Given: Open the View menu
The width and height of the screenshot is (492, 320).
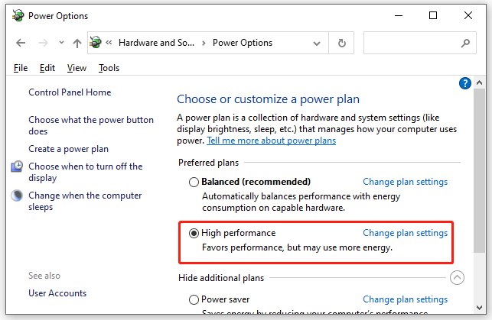Looking at the screenshot, I should click(77, 68).
